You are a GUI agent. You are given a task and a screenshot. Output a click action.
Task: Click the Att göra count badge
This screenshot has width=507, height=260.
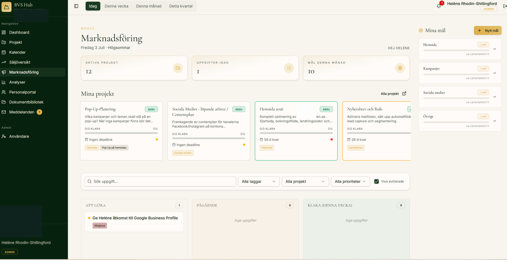click(x=179, y=205)
